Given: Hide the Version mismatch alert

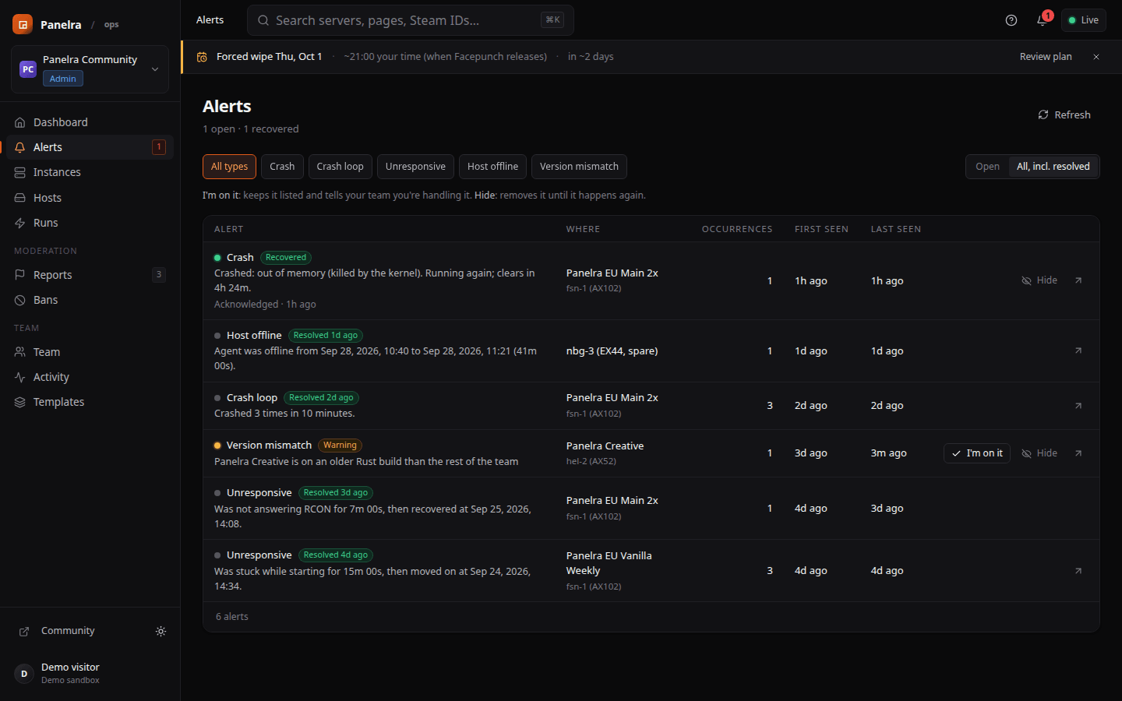Looking at the screenshot, I should coord(1039,453).
